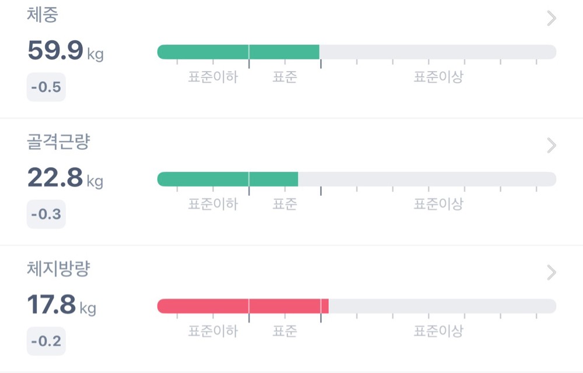Tap 표준이상 label under 체지방량 bar
This screenshot has height=373, width=583.
(x=438, y=332)
